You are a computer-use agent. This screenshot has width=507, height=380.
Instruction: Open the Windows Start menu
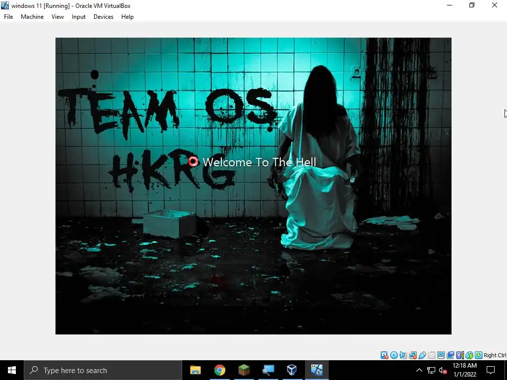click(x=12, y=370)
